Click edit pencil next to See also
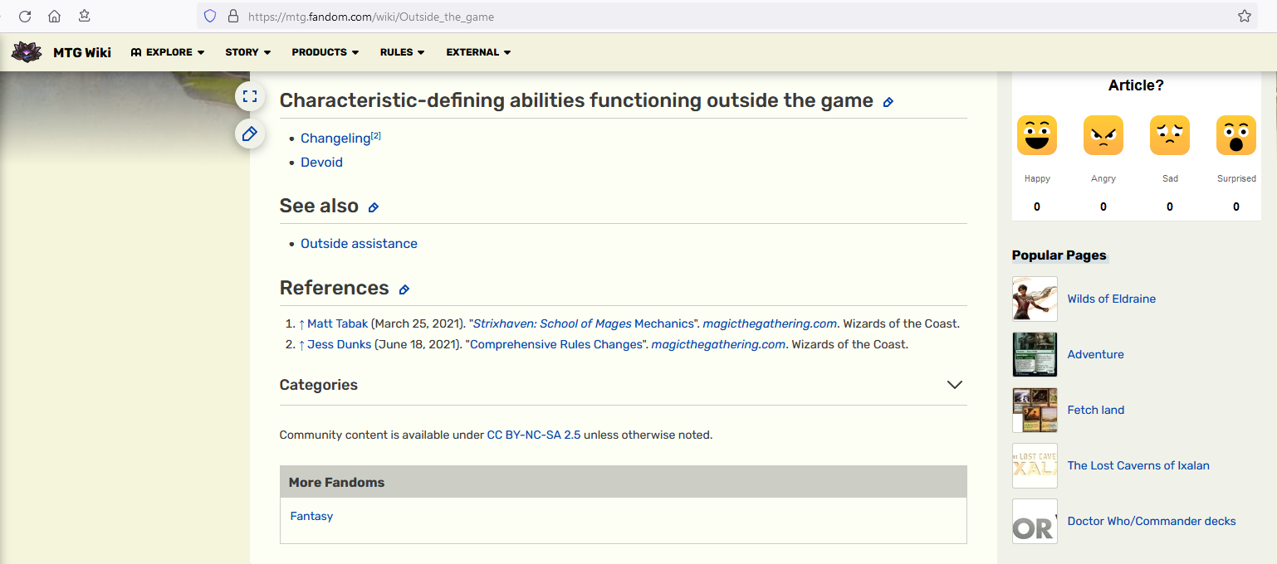1277x564 pixels. (373, 207)
